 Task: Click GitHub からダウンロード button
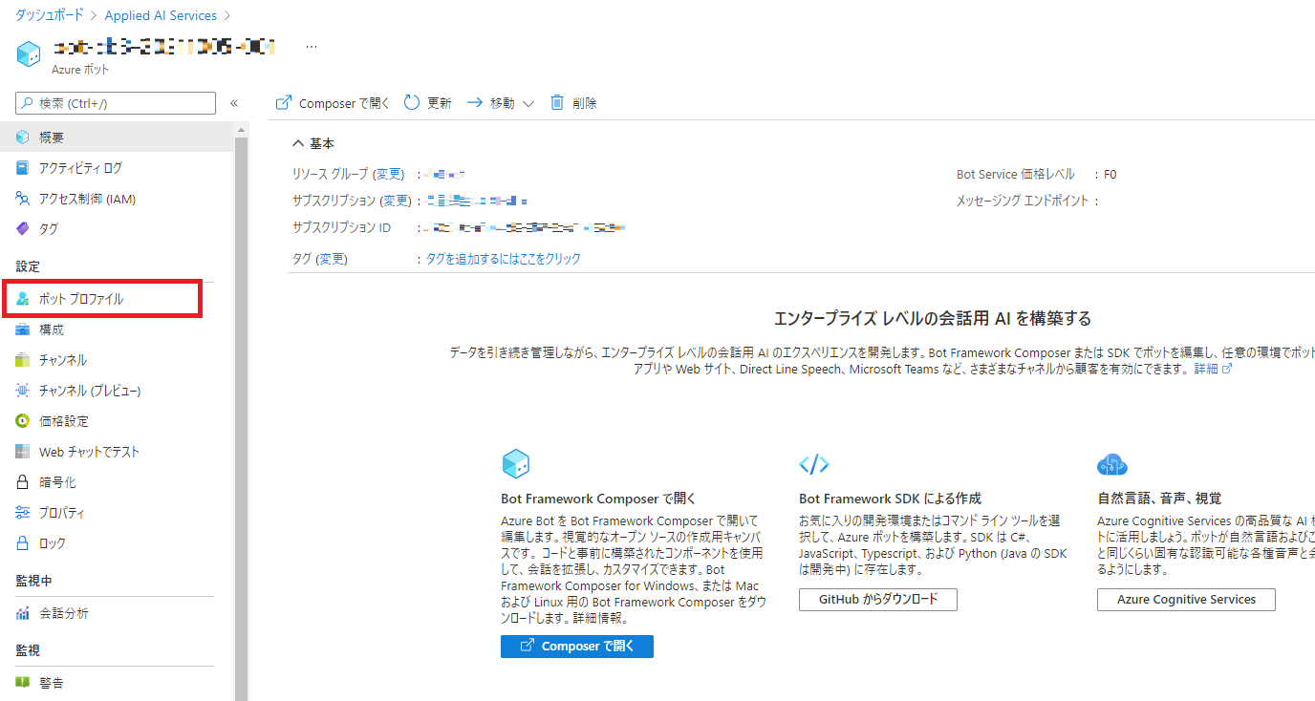877,600
